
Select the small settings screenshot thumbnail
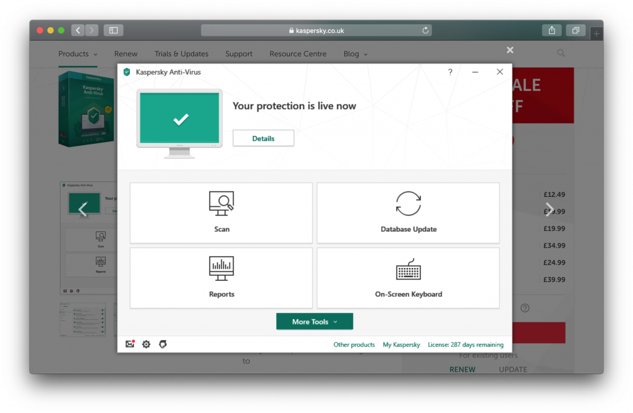click(x=83, y=319)
